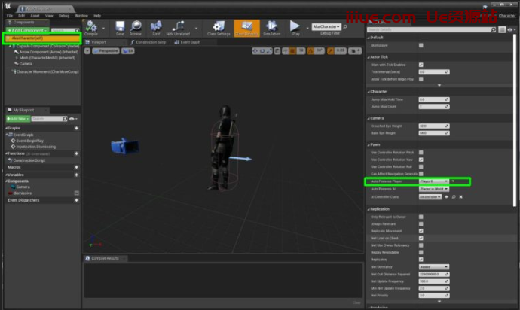
Task: Open Auto Possess Player dropdown
Action: [x=433, y=181]
